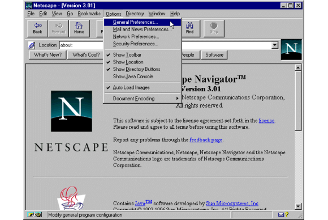The height and width of the screenshot is (220, 328).
Task: Click the What's New? directory button
Action: coord(48,55)
